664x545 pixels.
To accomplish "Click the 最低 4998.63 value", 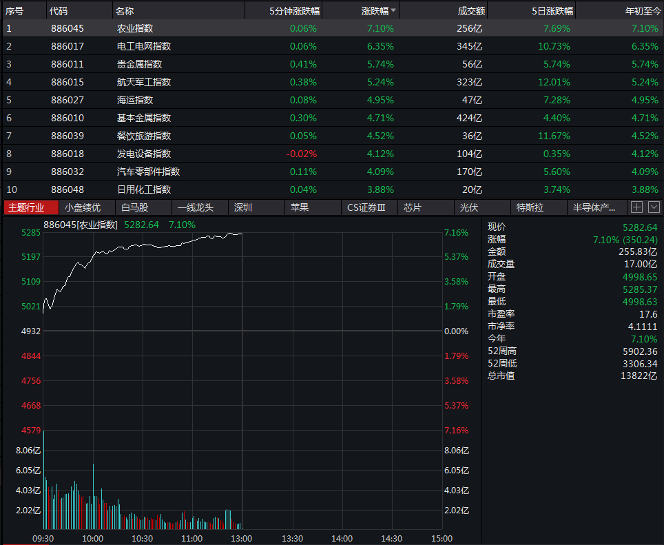I will 640,302.
